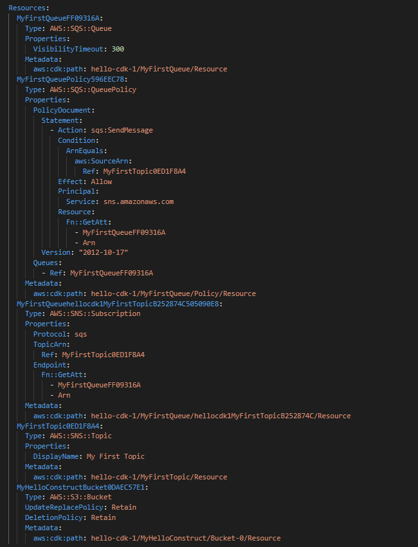The image size is (418, 547).
Task: Place cursor on the ArnEquals key
Action: click(86, 151)
